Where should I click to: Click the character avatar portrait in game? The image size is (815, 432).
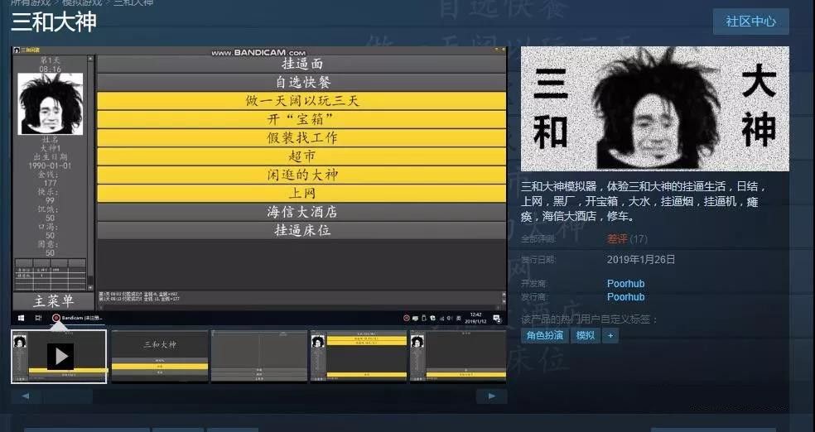(51, 103)
